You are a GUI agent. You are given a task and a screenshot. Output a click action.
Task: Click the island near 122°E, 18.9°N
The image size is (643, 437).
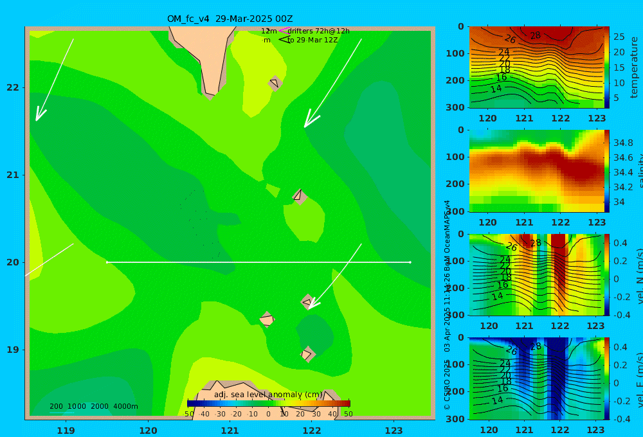pos(308,354)
